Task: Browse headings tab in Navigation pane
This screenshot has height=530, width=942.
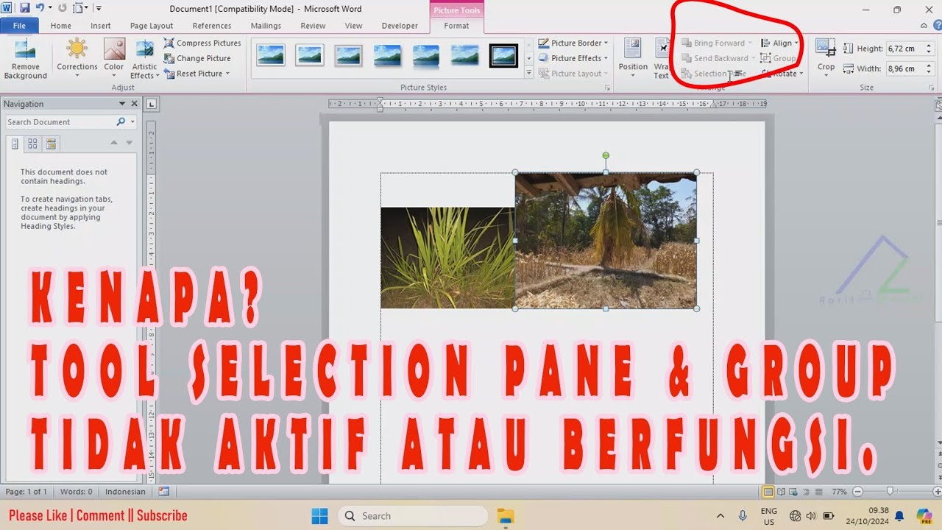Action: coord(15,144)
